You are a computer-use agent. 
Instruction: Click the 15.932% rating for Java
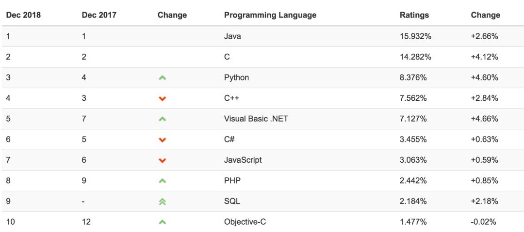(415, 36)
